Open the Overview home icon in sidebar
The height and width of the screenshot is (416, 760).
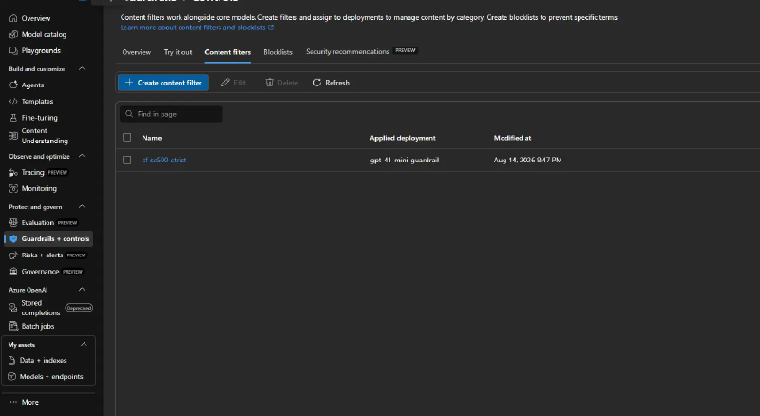[13, 18]
